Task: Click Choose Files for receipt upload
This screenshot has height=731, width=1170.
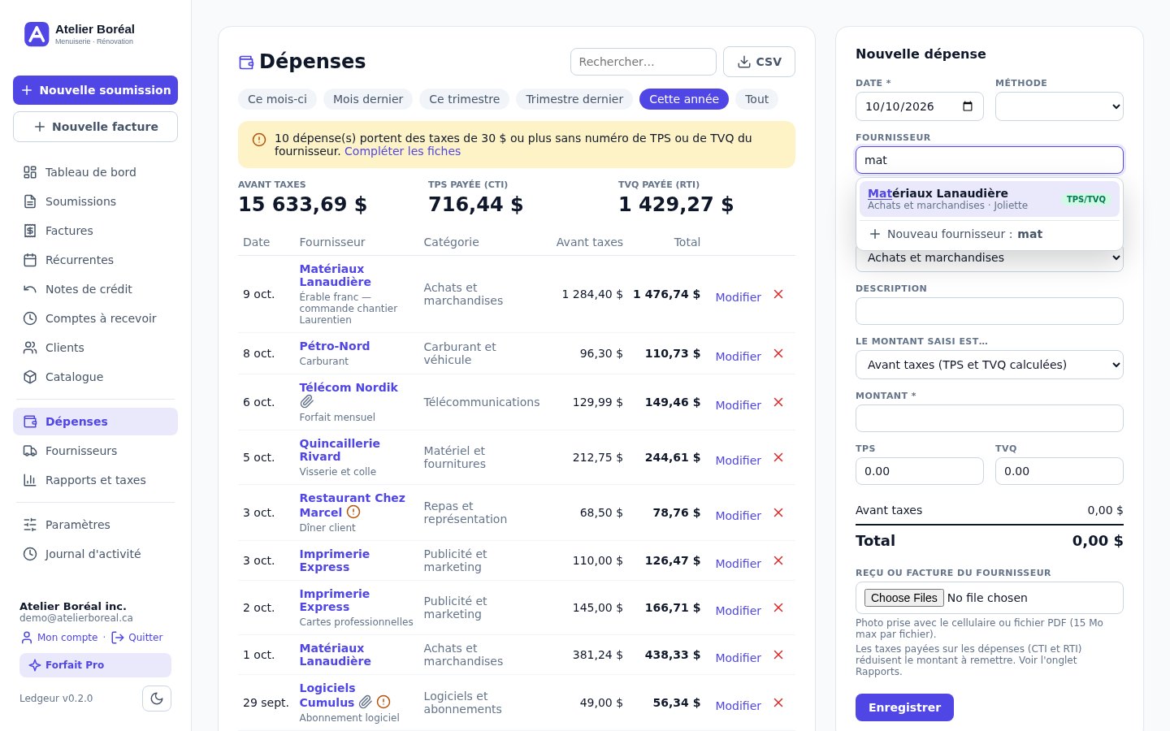Action: [x=903, y=598]
